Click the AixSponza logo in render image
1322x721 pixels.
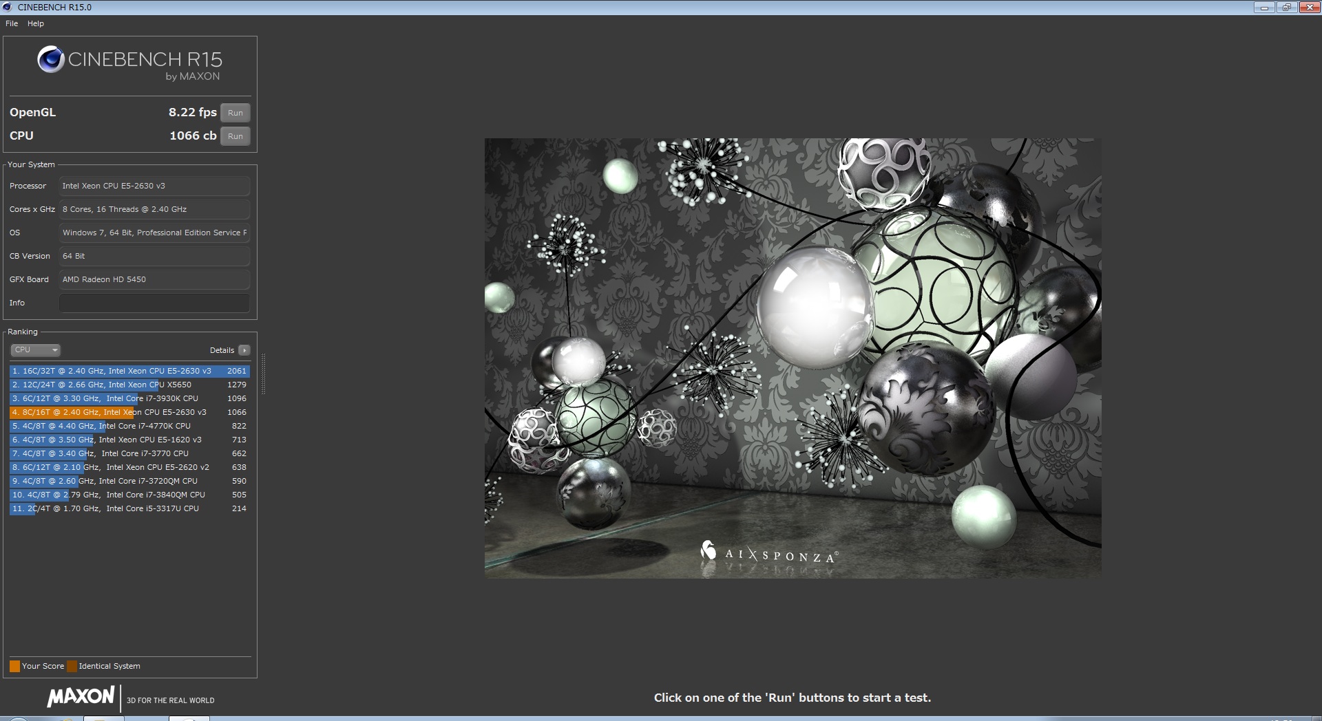click(768, 553)
